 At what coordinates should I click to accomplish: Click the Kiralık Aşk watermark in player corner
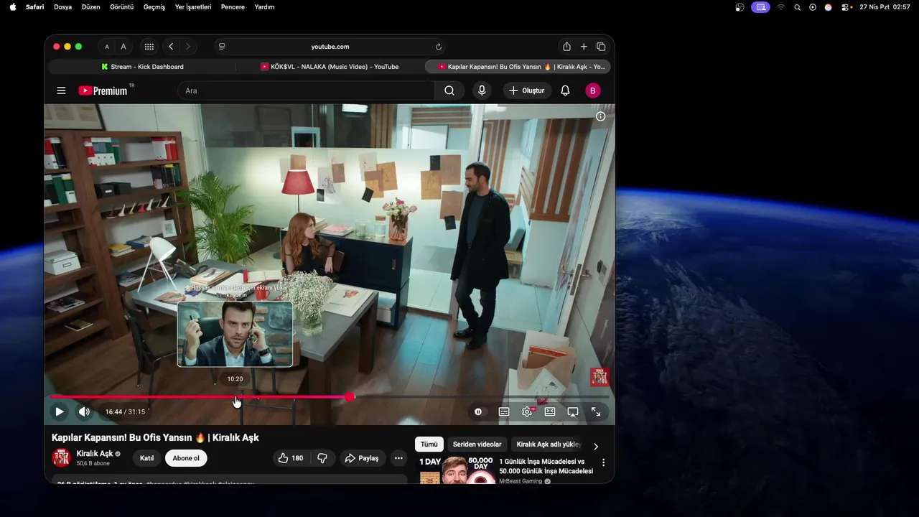[x=600, y=376]
